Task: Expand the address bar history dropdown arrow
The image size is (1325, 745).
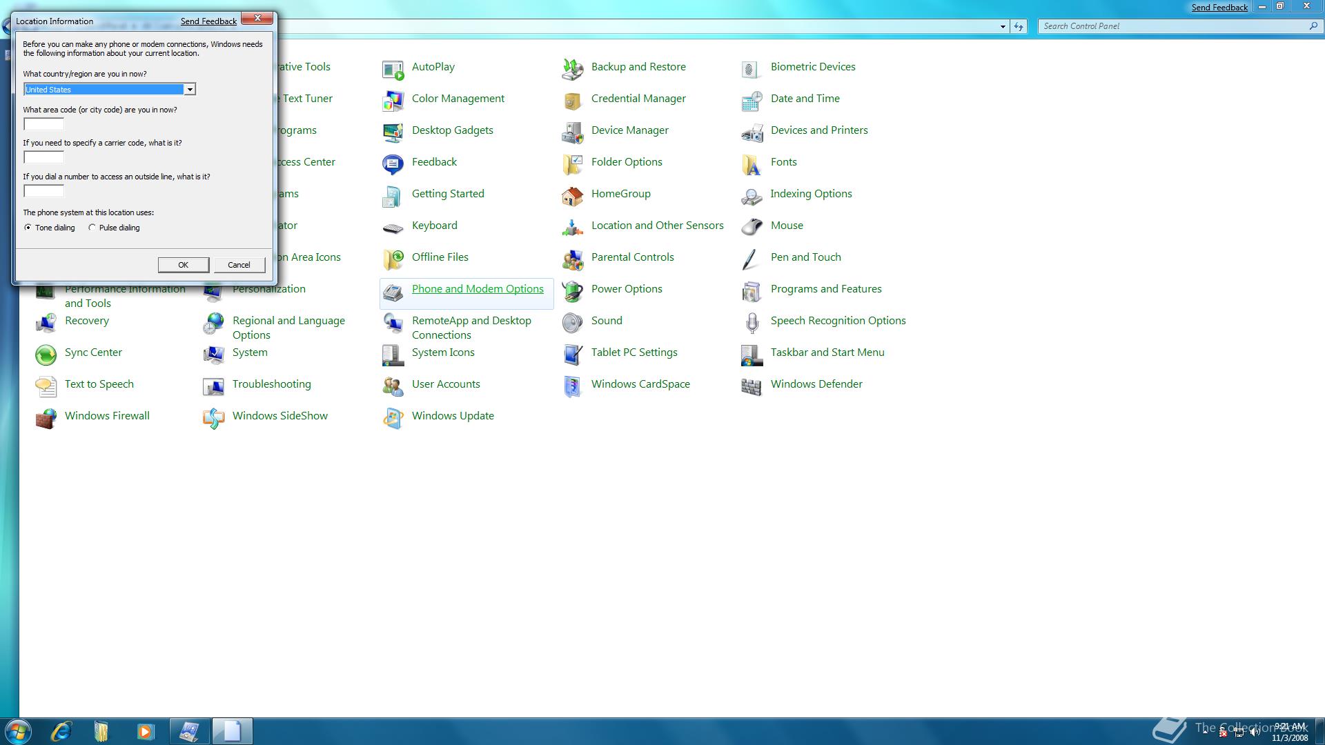Action: [1003, 26]
